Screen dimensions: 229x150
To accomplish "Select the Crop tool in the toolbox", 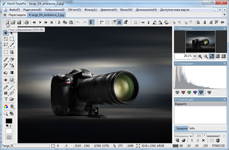I will tap(12, 52).
